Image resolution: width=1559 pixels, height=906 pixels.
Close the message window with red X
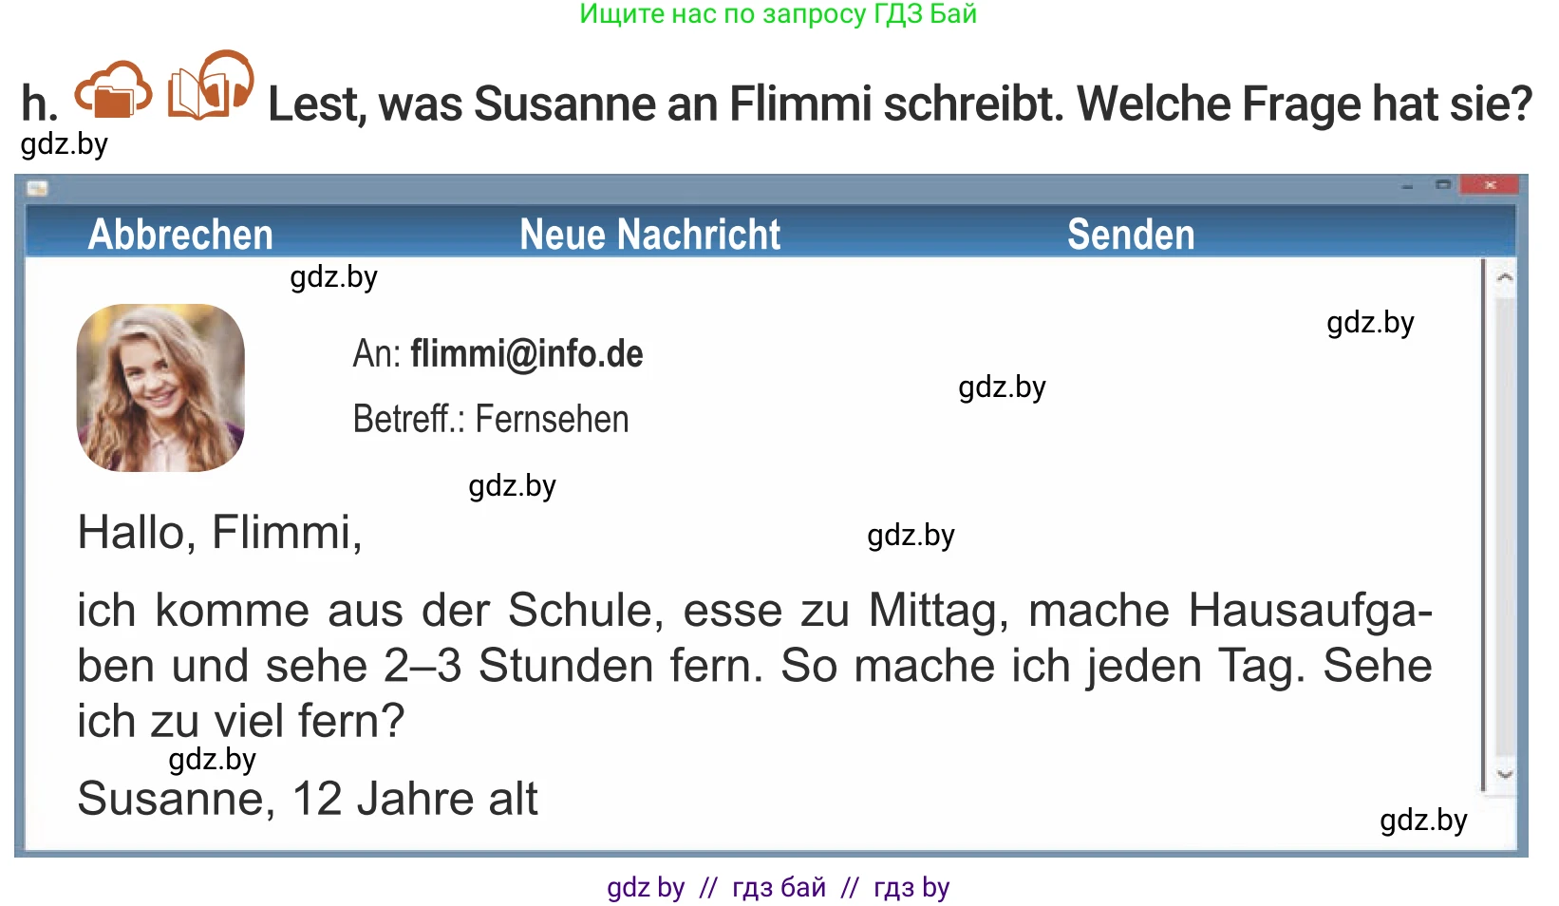(1490, 185)
